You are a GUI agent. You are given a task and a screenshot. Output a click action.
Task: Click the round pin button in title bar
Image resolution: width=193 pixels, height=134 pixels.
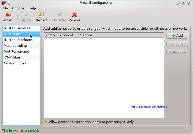(9, 3)
